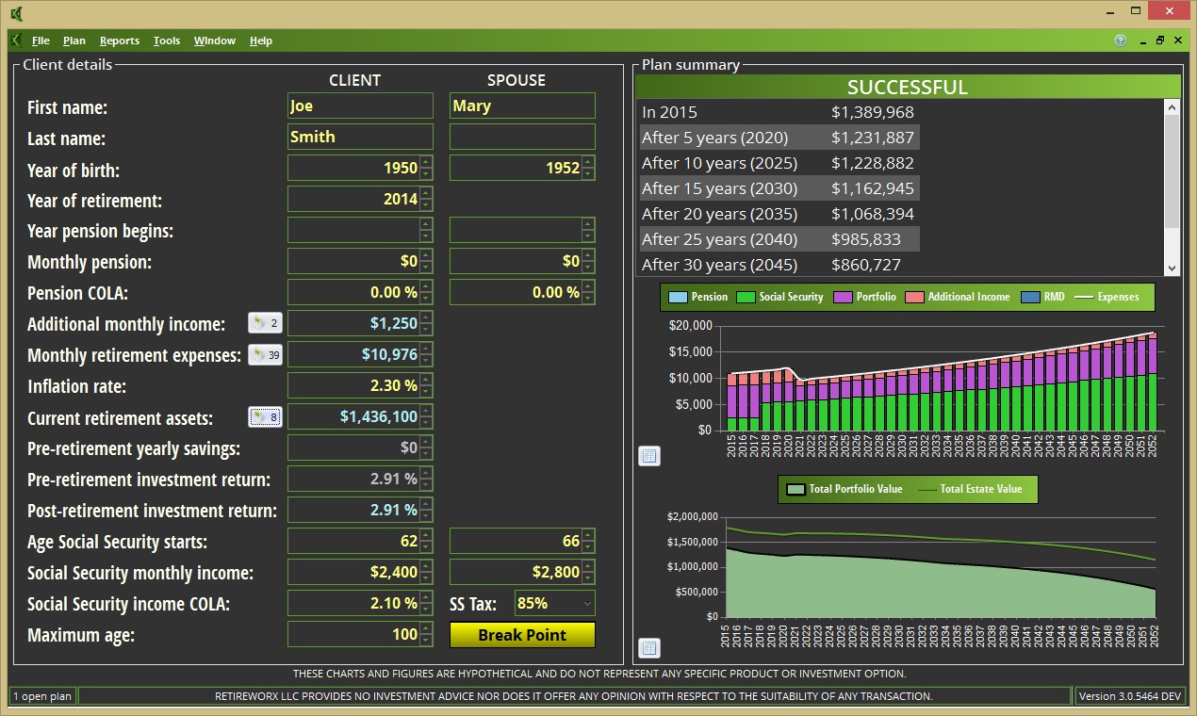Click Total Portfolio Value legend swatch
Screen dimensions: 1197x716
[795, 489]
